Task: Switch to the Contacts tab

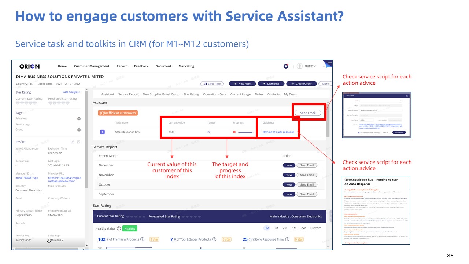Action: pos(273,94)
